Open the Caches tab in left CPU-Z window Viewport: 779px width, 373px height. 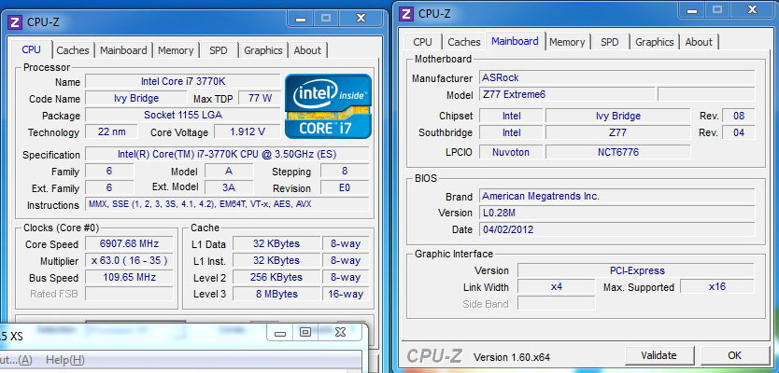click(x=73, y=50)
